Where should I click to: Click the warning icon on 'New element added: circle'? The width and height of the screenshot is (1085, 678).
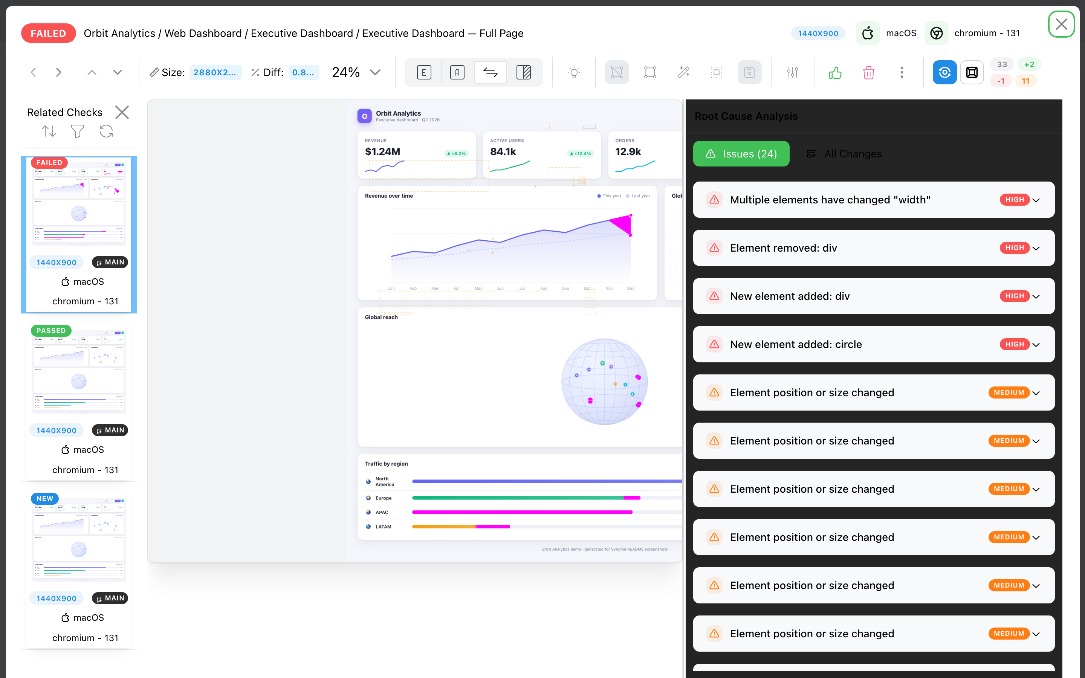pyautogui.click(x=714, y=344)
